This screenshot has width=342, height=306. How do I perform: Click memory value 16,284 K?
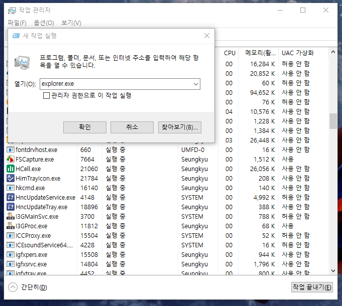pos(262,64)
